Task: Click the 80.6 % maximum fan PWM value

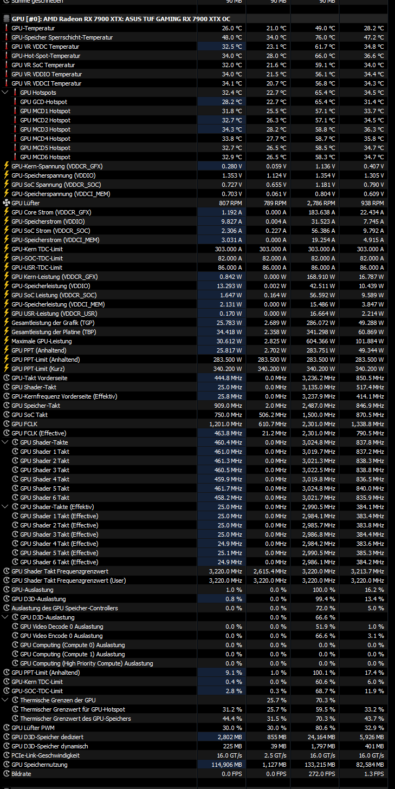Action: click(x=327, y=727)
